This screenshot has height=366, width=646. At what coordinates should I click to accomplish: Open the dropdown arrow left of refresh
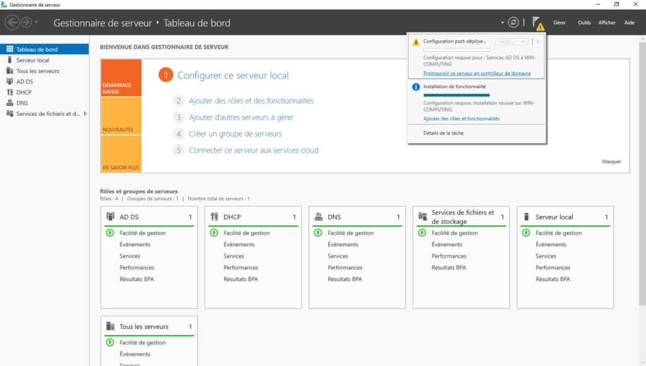pos(503,23)
